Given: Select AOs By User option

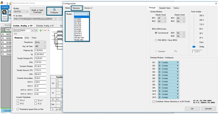Looking at the screenshot, I should (x=82, y=38).
